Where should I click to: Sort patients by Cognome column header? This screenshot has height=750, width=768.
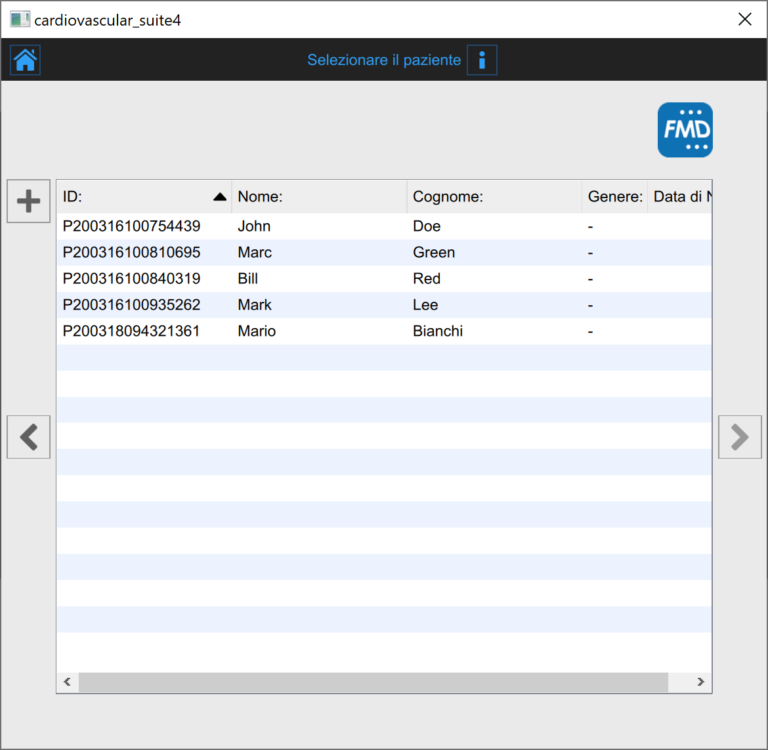coord(494,197)
